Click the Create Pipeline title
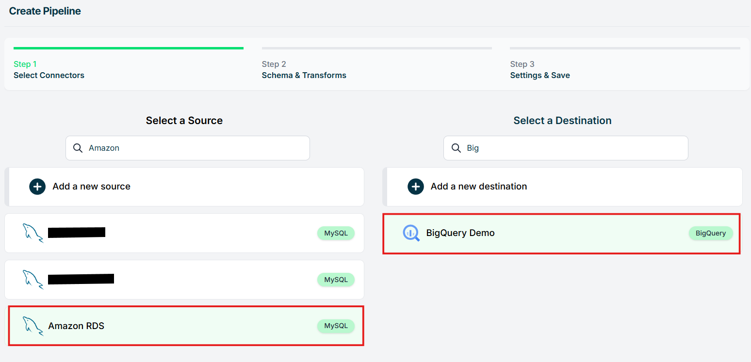This screenshot has width=751, height=362. coord(45,11)
